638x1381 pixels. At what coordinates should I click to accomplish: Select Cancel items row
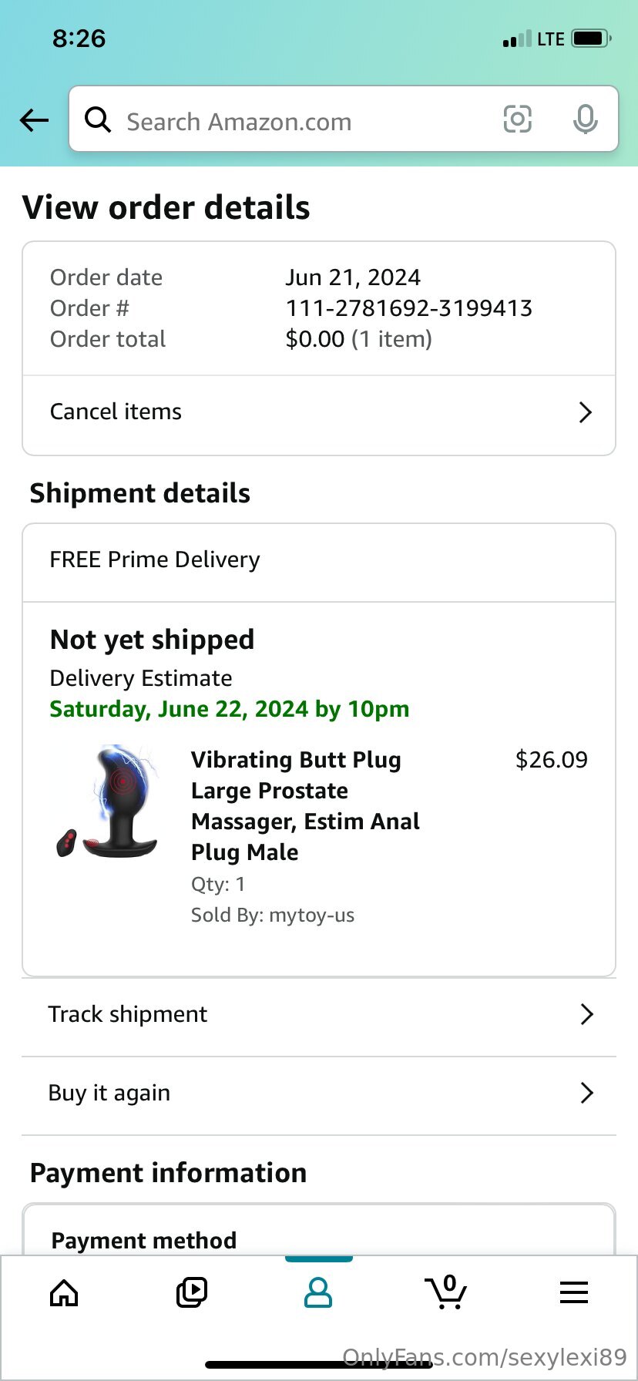click(319, 413)
